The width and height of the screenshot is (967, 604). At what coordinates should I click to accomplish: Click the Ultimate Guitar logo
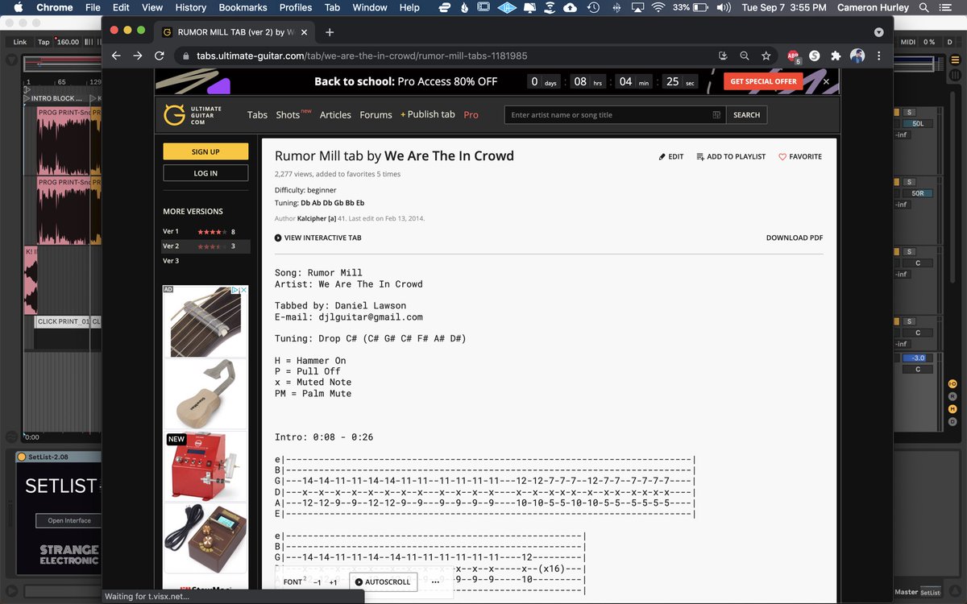(x=193, y=114)
